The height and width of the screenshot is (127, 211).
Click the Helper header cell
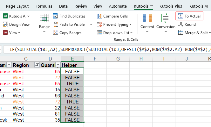(x=72, y=65)
